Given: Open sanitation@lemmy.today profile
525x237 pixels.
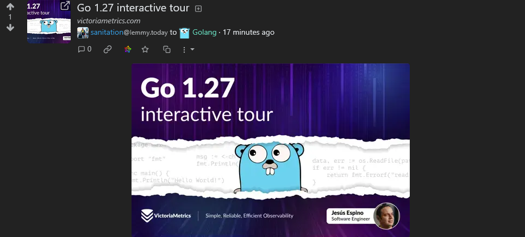Looking at the screenshot, I should (129, 33).
